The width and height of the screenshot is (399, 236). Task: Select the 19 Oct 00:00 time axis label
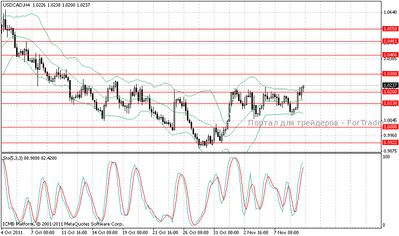(135, 233)
